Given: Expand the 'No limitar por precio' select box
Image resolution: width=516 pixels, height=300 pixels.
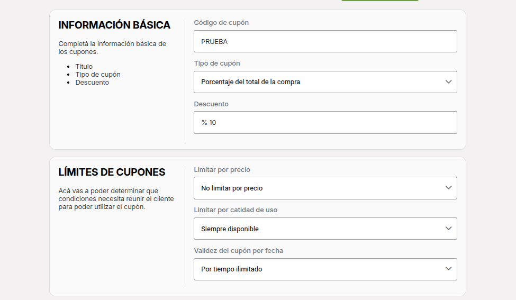Looking at the screenshot, I should coord(325,188).
